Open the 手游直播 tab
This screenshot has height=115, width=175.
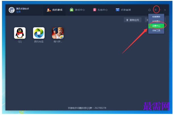tap(123, 10)
